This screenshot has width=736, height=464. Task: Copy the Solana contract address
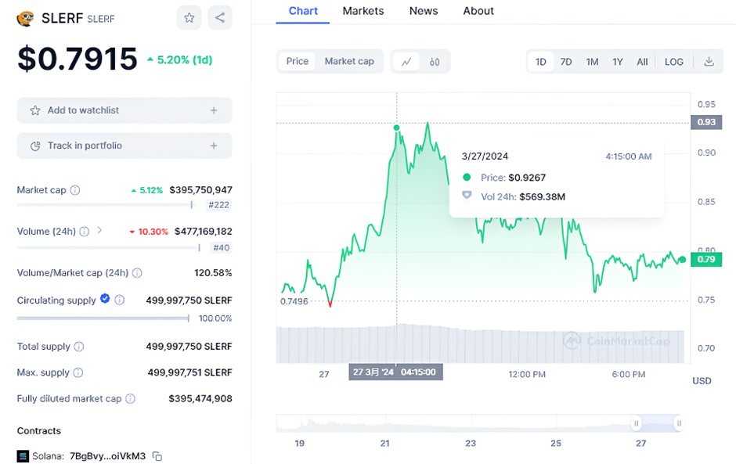coord(157,456)
